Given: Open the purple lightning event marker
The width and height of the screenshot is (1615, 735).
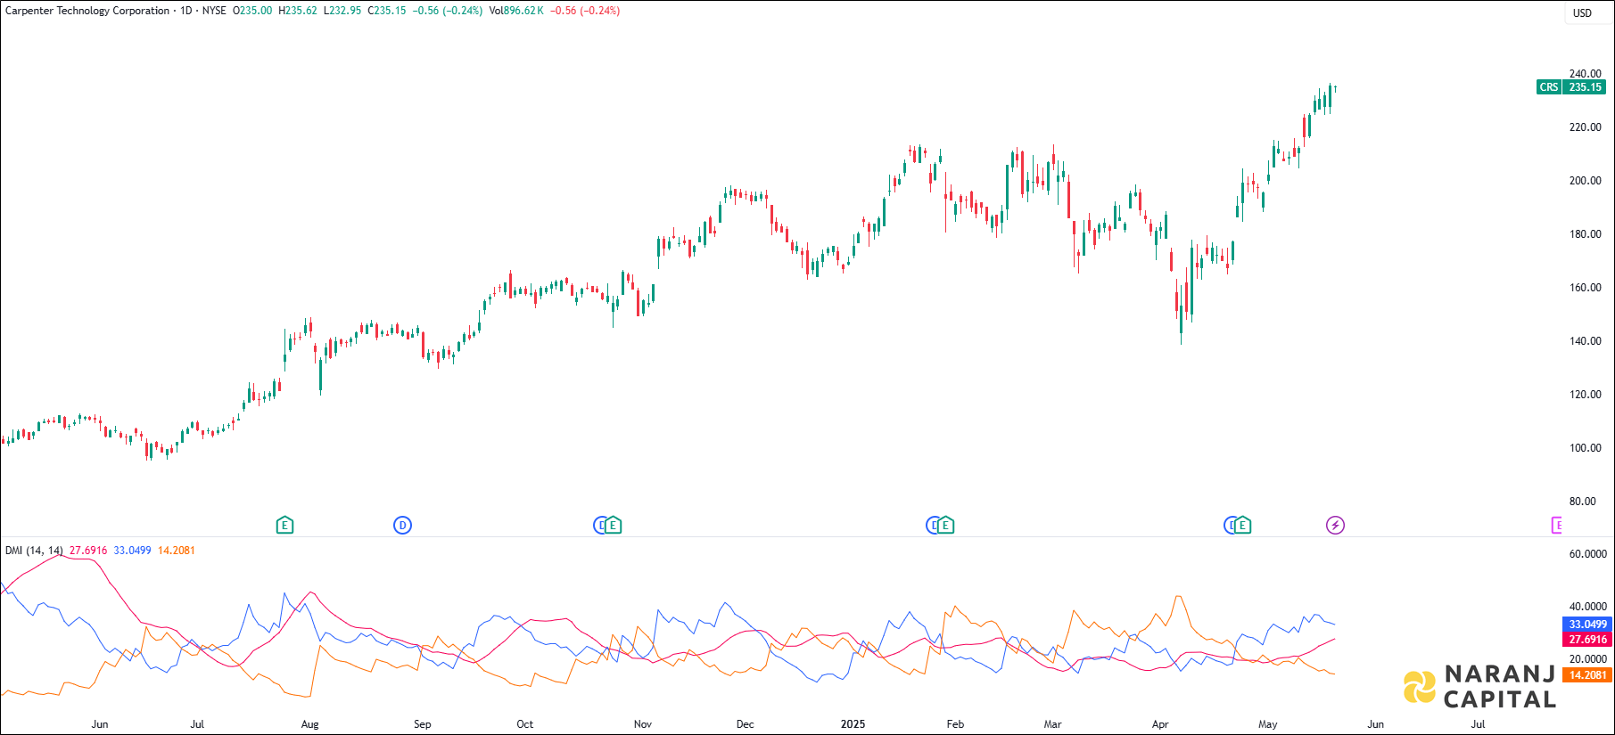Looking at the screenshot, I should [x=1335, y=525].
